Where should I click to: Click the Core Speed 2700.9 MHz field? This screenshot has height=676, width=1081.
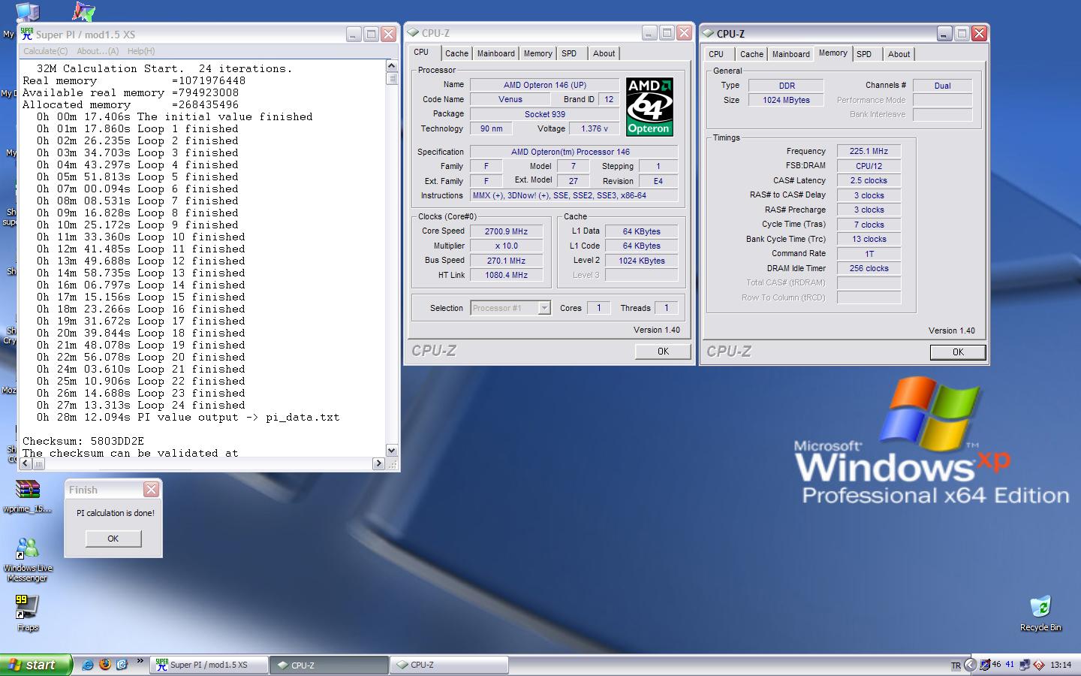tap(506, 231)
